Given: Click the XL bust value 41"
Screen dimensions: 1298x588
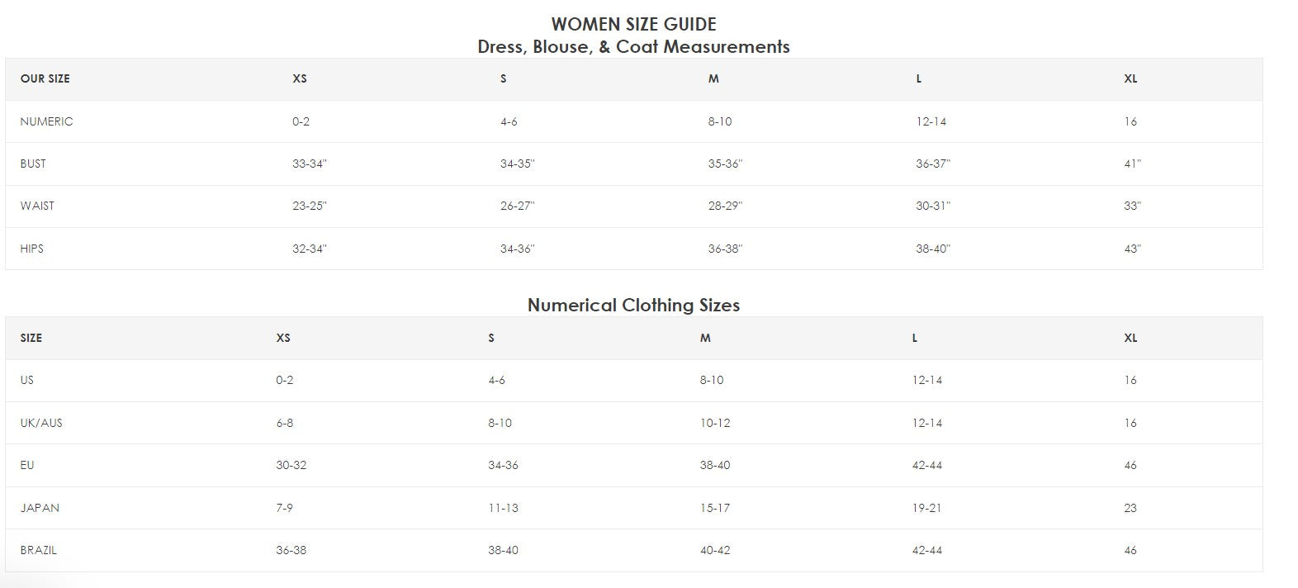Looking at the screenshot, I should tap(1132, 164).
